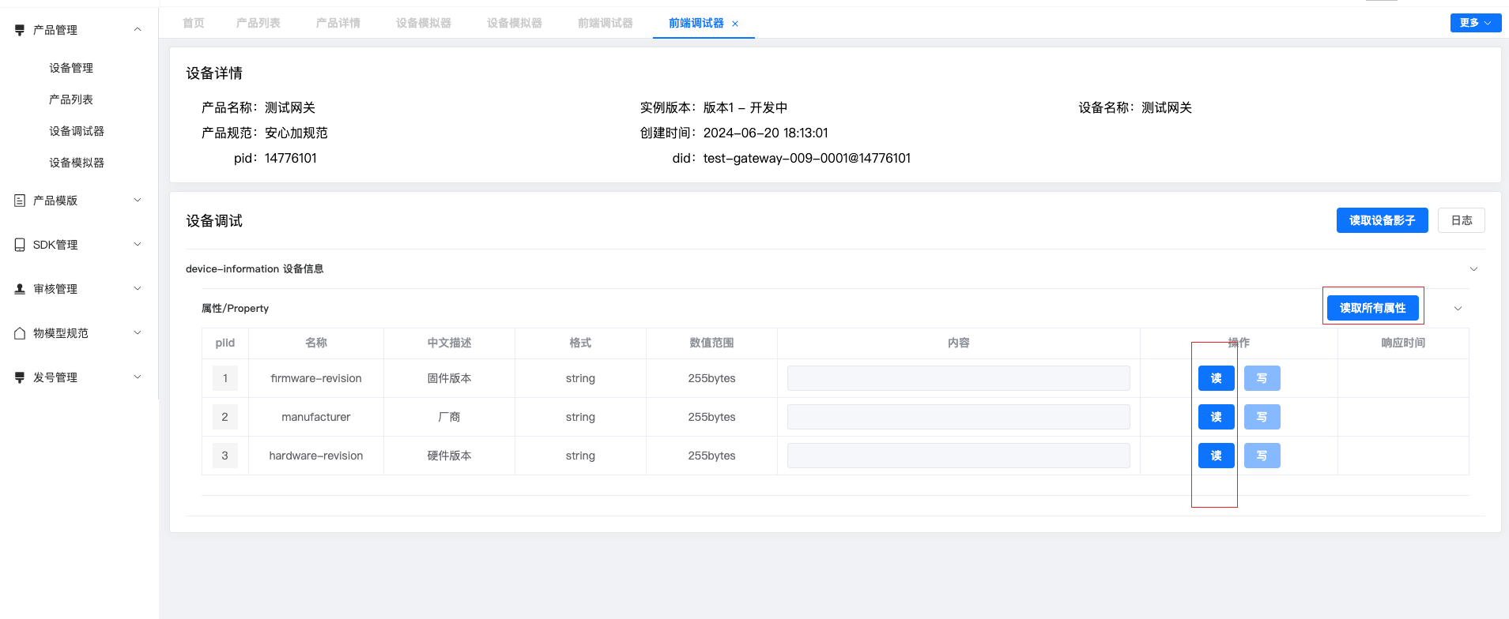This screenshot has height=619, width=1509.
Task: Open 设备模拟器 in the sidebar
Action: point(77,163)
